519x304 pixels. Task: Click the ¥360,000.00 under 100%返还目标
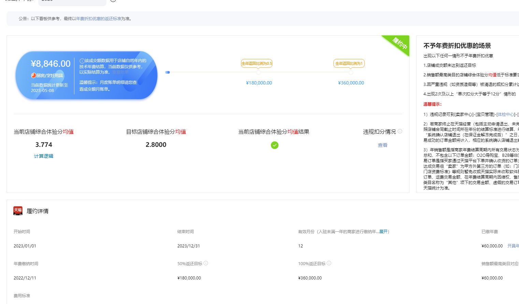[310, 278]
